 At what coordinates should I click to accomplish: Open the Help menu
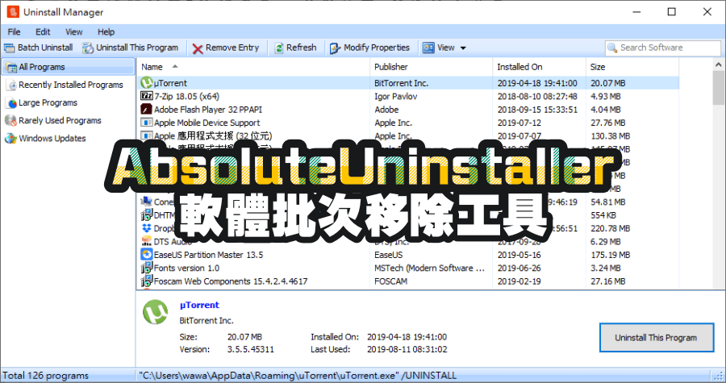(x=106, y=32)
